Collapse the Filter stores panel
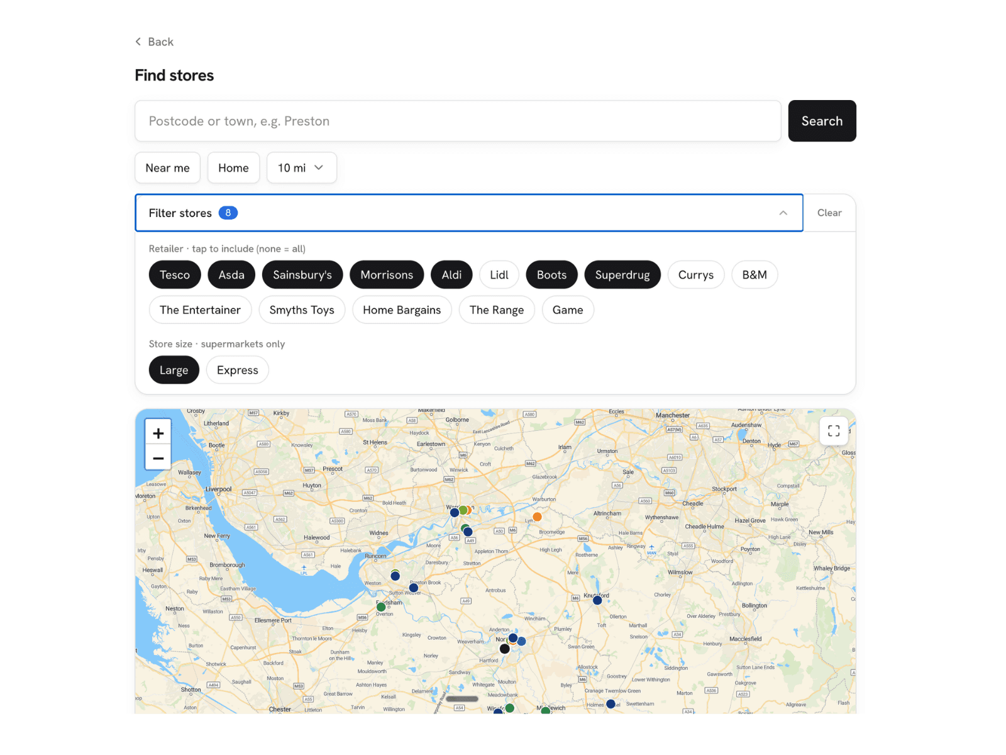The width and height of the screenshot is (1006, 755). click(x=469, y=213)
